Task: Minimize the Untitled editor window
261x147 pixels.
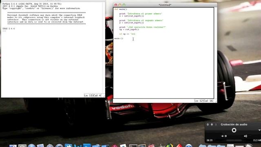Action: pyautogui.click(x=120, y=5)
